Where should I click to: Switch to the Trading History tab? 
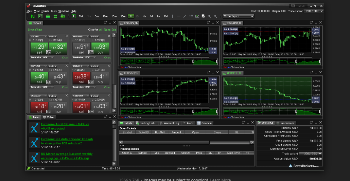146,123
